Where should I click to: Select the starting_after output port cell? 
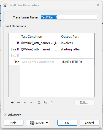click(77, 49)
